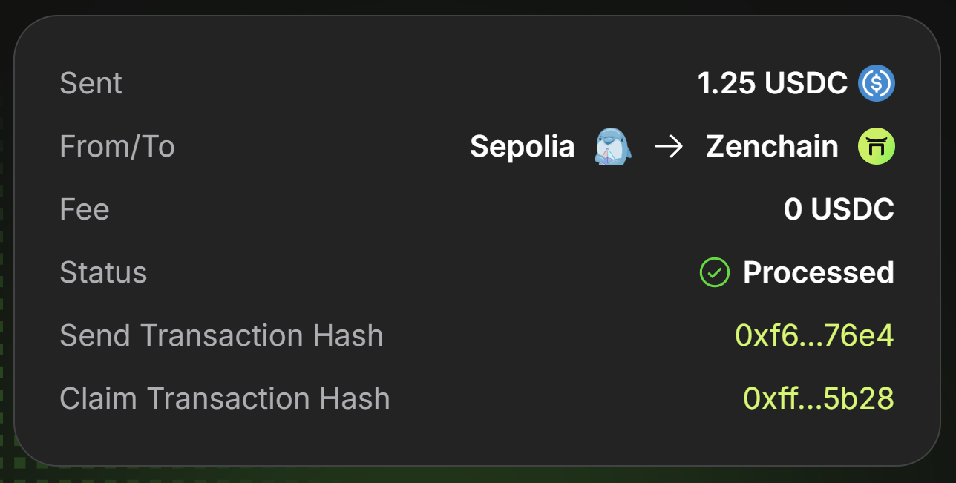Click the Zenchain destination chain name
Screen dimensions: 956x483
coord(772,147)
